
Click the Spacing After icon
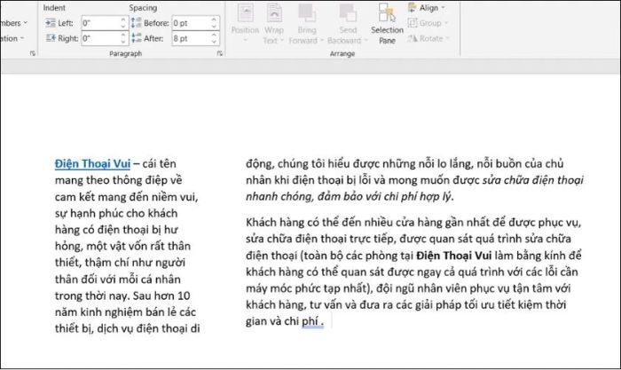137,38
